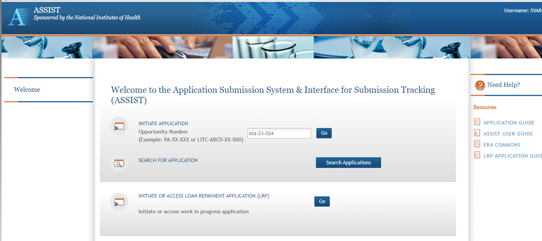Viewport: 542px width, 241px height.
Task: Click the Need Help? heading text
Action: 504,85
